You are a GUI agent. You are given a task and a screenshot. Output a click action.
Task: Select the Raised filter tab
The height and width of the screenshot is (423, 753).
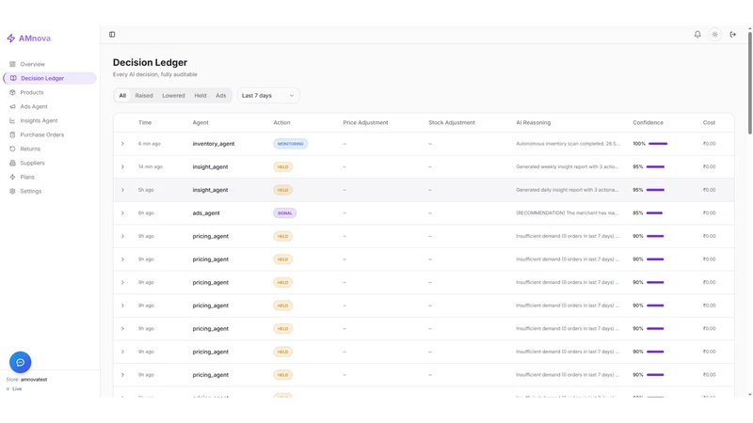(x=144, y=96)
